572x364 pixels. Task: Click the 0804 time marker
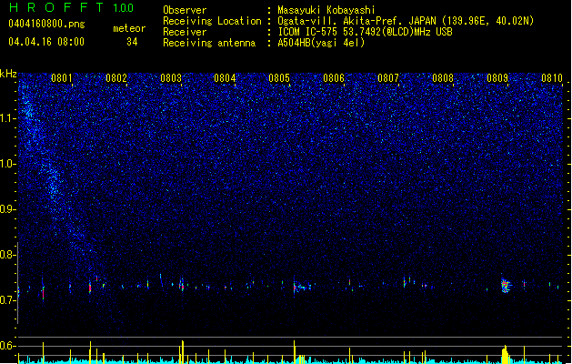tap(225, 77)
